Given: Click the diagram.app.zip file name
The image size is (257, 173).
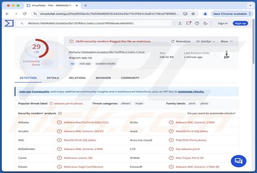Looking at the screenshot, I should tap(80, 58).
